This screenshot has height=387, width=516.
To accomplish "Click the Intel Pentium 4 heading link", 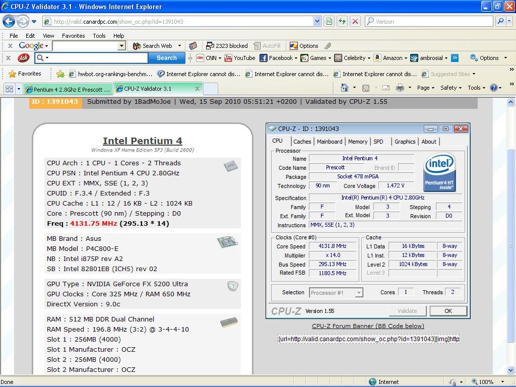I will coord(143,141).
